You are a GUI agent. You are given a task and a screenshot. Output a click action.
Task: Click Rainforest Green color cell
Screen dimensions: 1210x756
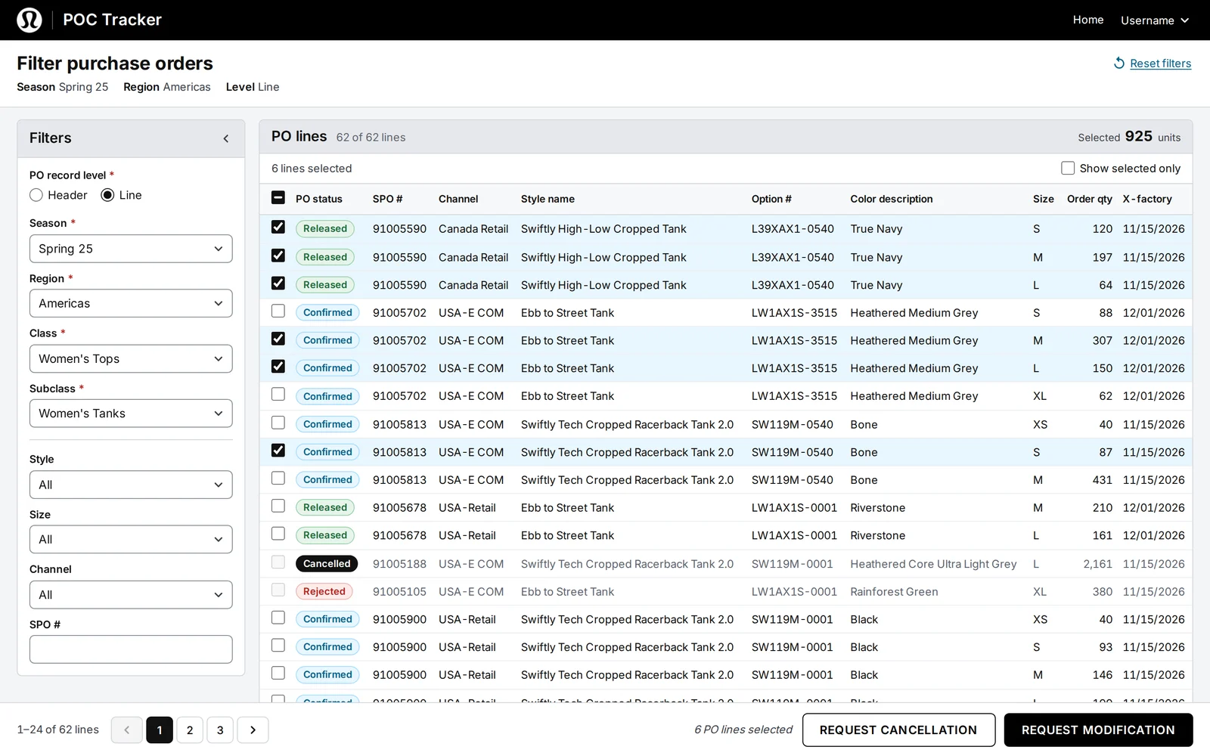click(x=894, y=592)
